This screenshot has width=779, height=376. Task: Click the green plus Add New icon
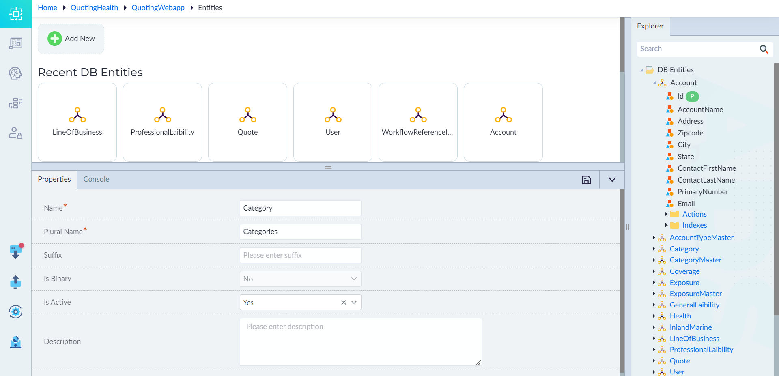(55, 39)
